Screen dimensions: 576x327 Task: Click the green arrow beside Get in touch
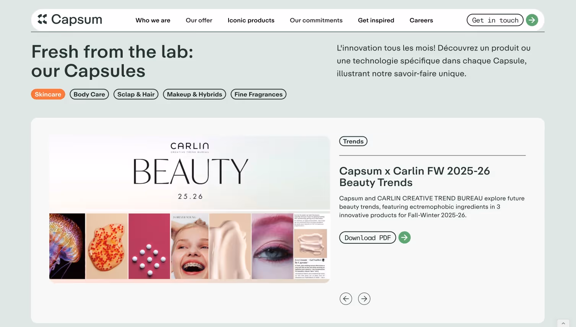532,20
